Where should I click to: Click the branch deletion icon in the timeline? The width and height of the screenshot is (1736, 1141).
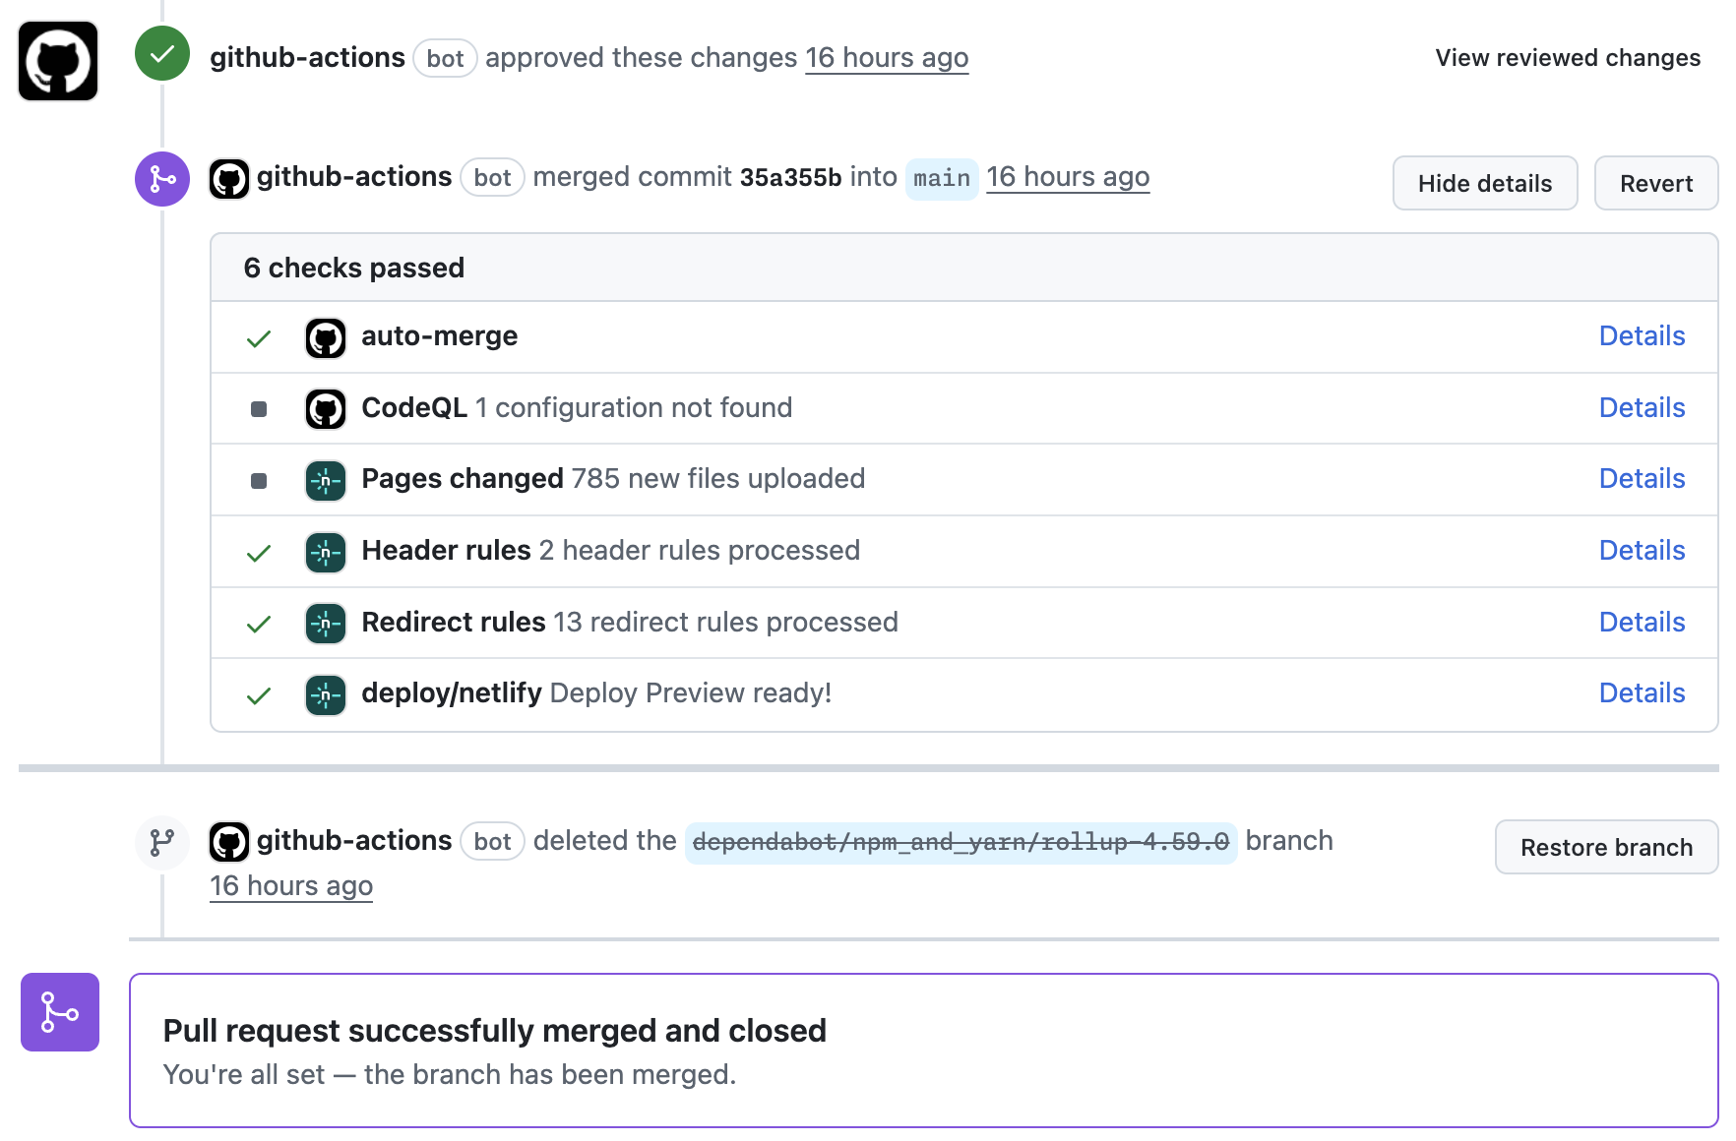click(161, 842)
